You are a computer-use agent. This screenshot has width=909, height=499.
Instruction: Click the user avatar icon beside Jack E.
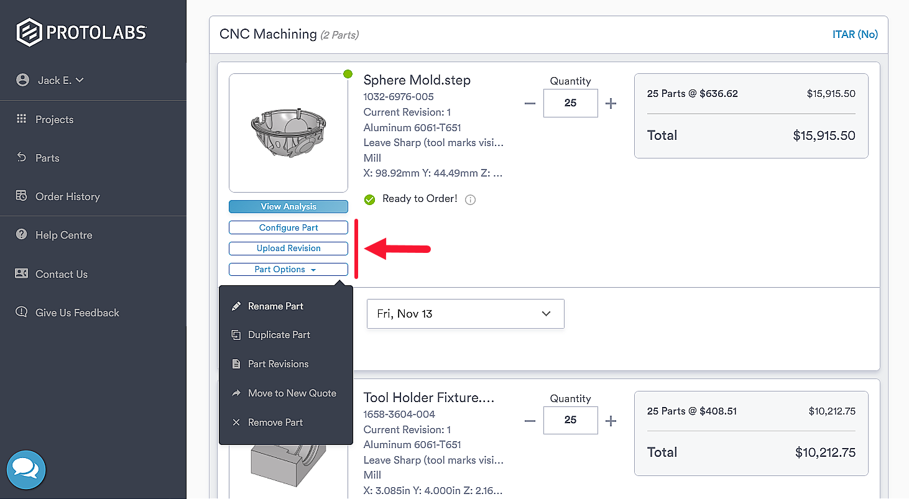[x=23, y=80]
